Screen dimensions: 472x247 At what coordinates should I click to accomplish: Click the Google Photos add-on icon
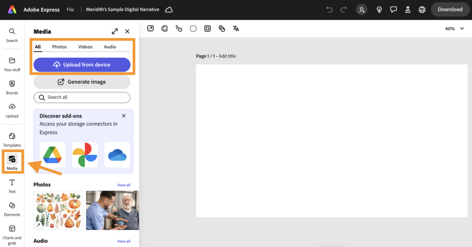pyautogui.click(x=85, y=155)
